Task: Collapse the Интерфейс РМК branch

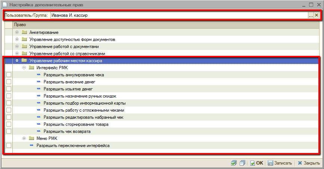Action: click(x=24, y=68)
